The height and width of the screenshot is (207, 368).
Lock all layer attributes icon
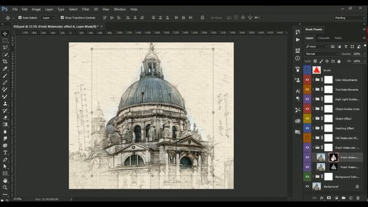pos(339,62)
